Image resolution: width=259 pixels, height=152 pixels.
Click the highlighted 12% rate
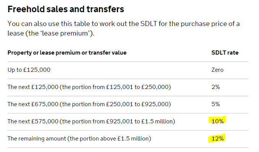[x=217, y=139]
